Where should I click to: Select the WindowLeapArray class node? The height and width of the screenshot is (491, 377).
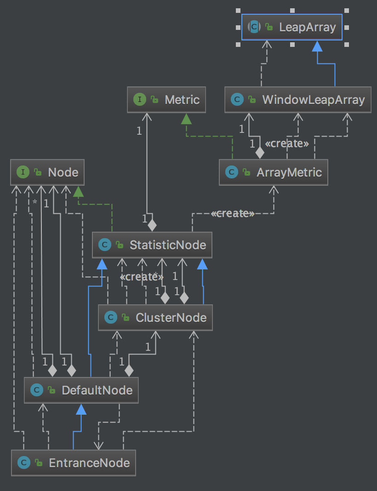[298, 100]
